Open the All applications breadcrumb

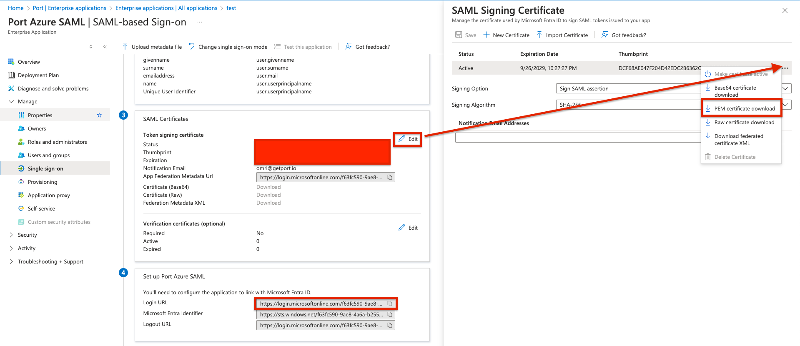point(166,8)
